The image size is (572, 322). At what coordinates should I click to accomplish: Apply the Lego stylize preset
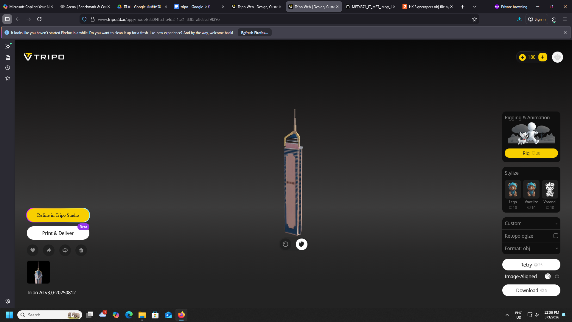pyautogui.click(x=513, y=189)
